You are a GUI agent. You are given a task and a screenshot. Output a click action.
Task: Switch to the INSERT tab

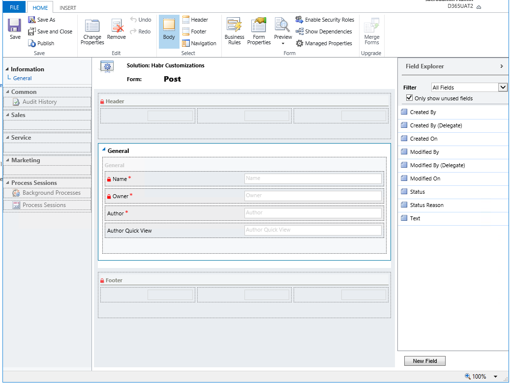click(x=67, y=7)
